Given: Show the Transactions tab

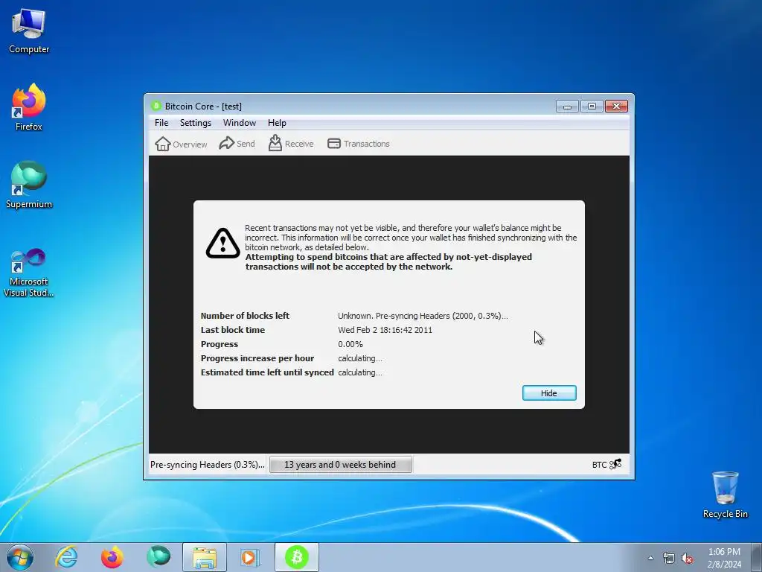Looking at the screenshot, I should coord(359,144).
